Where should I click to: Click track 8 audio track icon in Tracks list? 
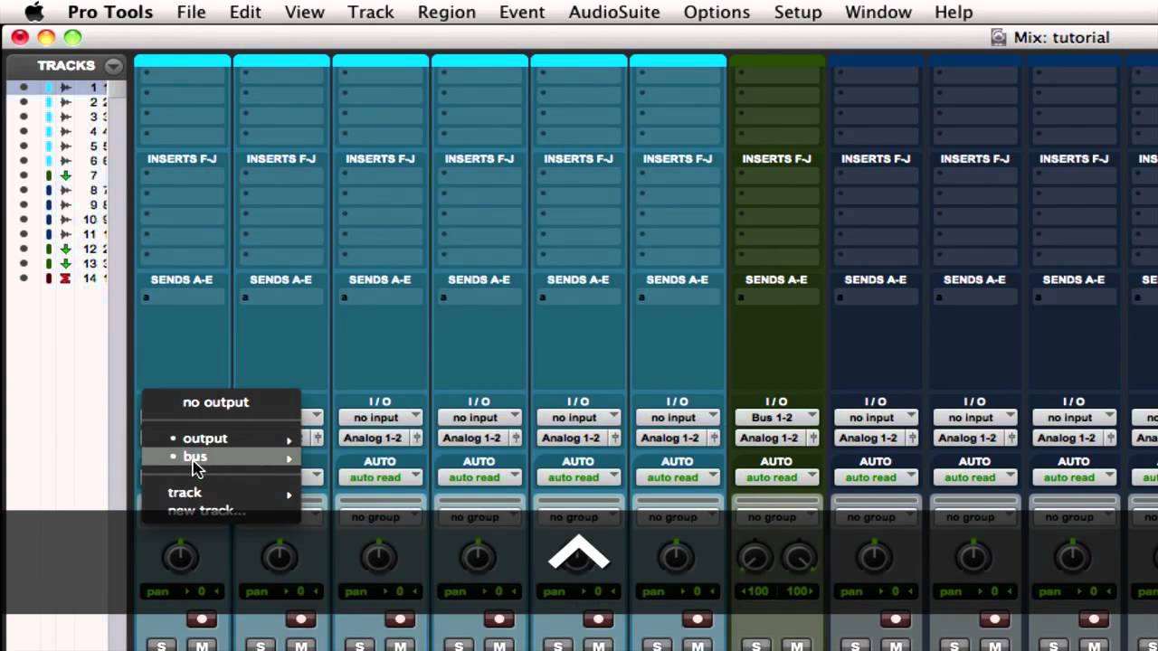coord(66,191)
